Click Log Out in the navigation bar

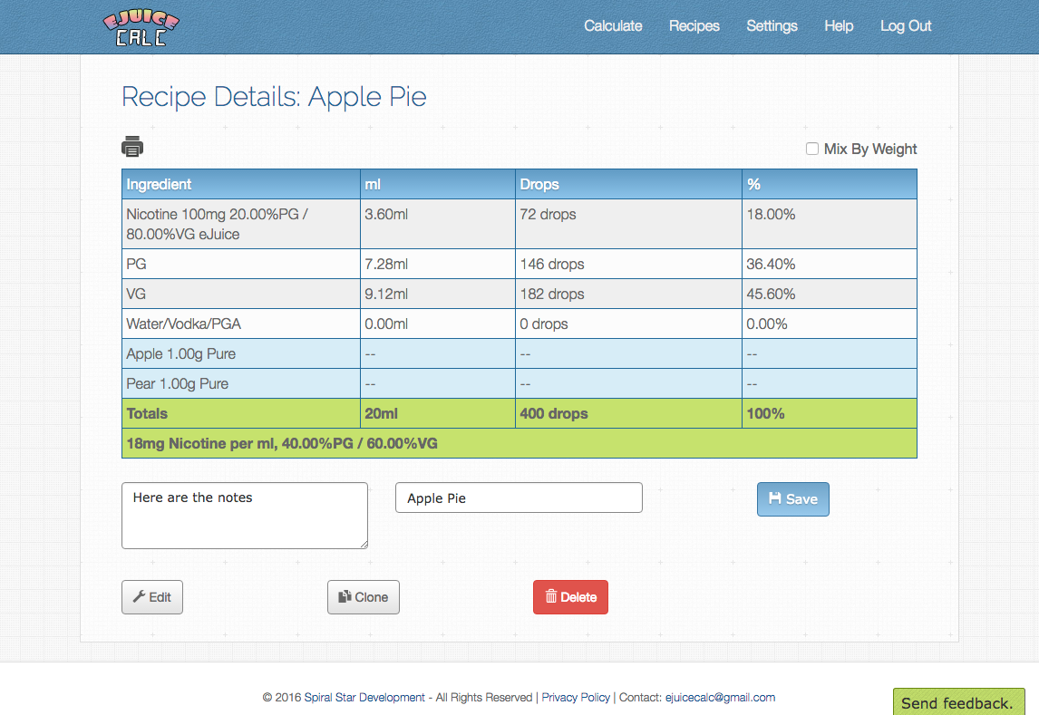pyautogui.click(x=906, y=26)
